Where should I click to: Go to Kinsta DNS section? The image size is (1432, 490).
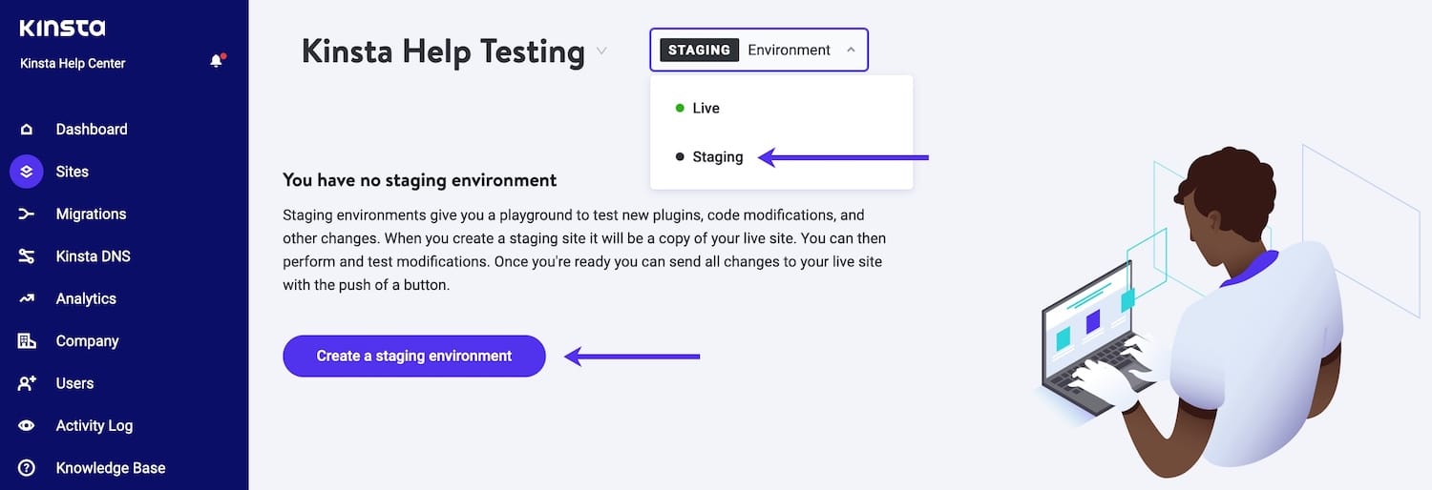pyautogui.click(x=93, y=256)
